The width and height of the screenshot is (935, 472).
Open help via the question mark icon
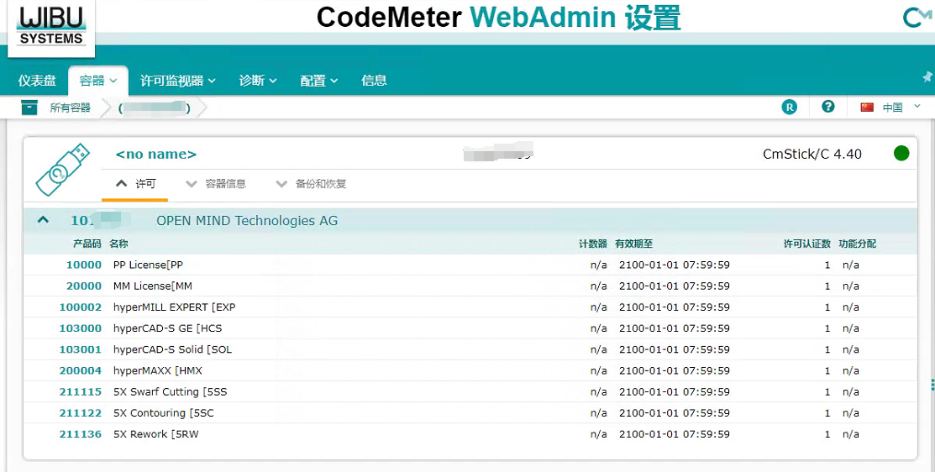pyautogui.click(x=827, y=107)
